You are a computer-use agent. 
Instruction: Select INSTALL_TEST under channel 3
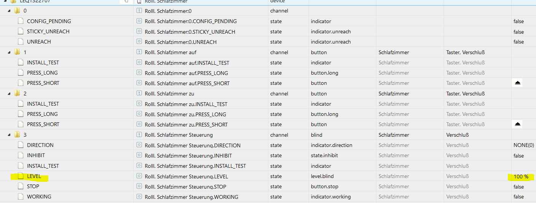point(43,166)
